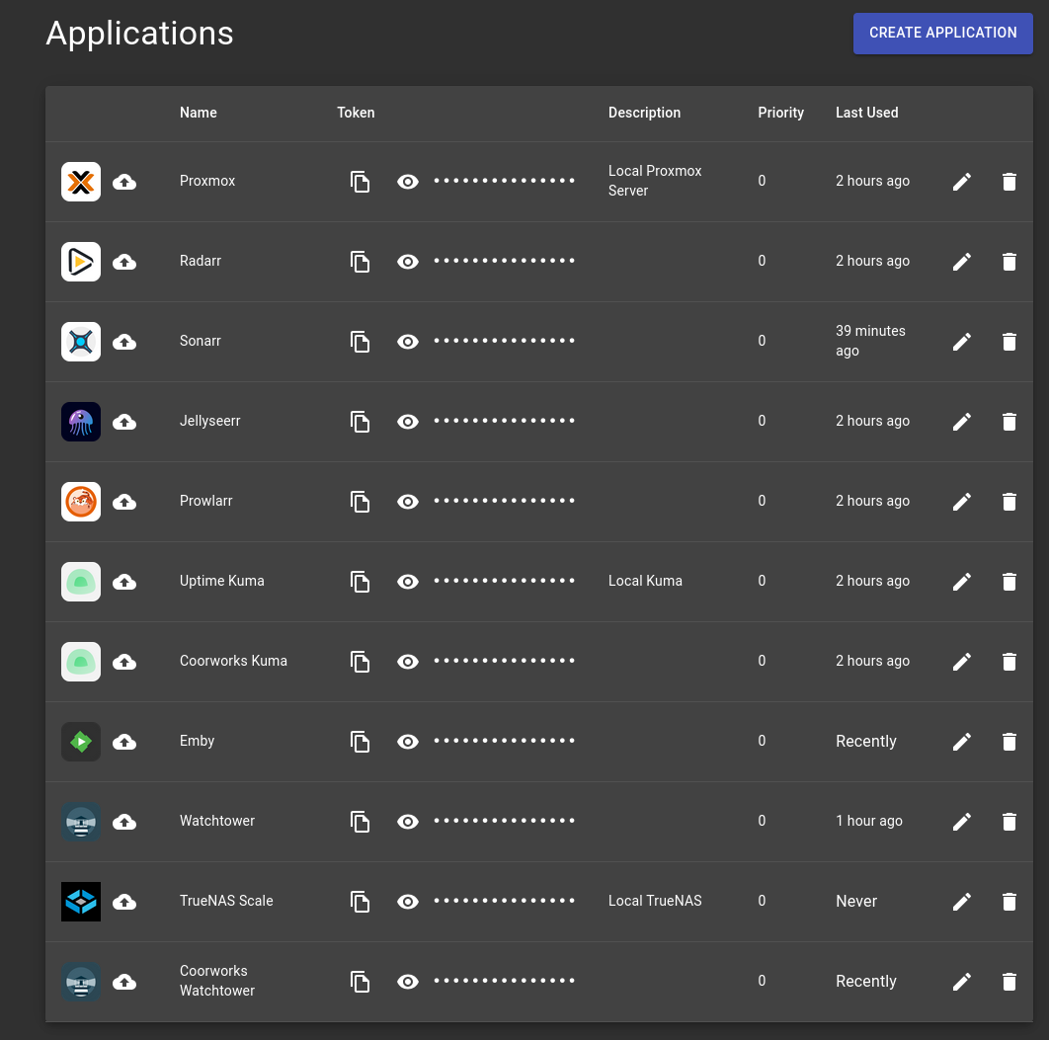Delete the TrueNAS Scale application

coord(1009,902)
